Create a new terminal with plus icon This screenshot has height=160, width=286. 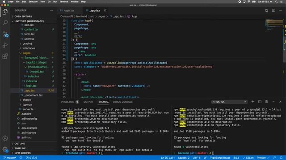252,102
